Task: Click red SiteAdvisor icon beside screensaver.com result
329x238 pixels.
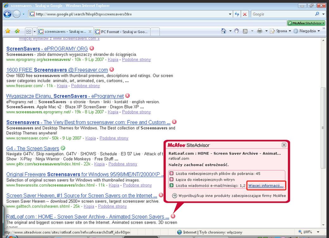Action: point(174,122)
